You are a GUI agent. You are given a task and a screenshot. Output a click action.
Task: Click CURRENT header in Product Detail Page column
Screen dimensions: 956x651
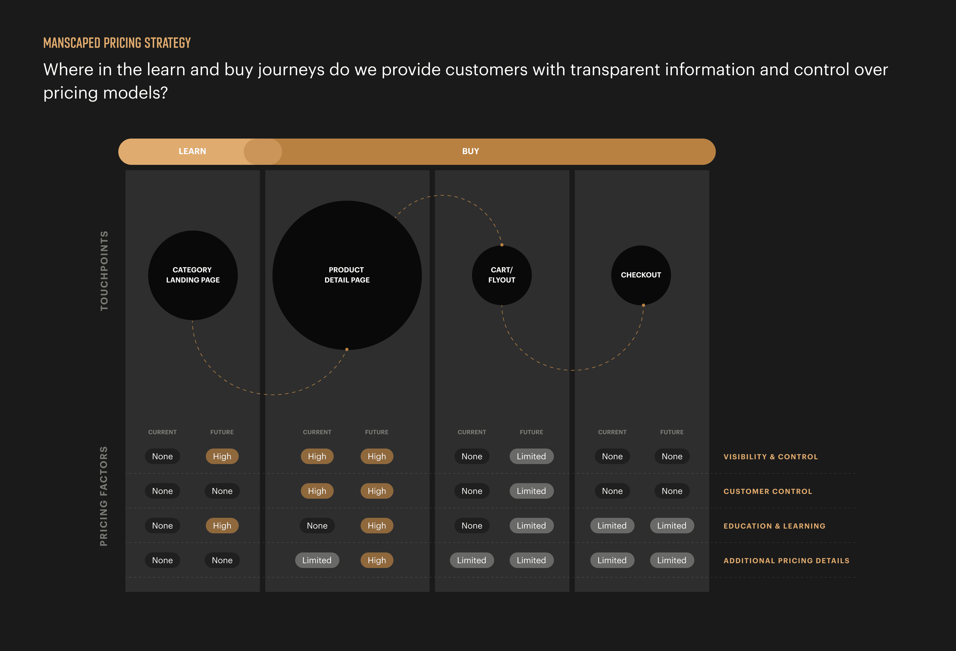[317, 432]
